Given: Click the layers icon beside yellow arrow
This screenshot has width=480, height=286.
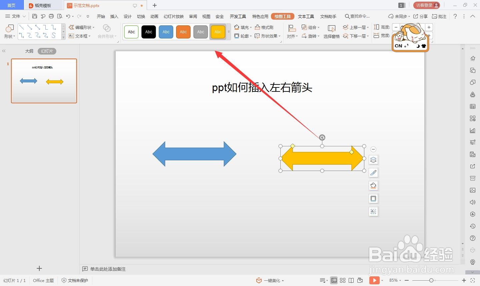Looking at the screenshot, I should [373, 160].
